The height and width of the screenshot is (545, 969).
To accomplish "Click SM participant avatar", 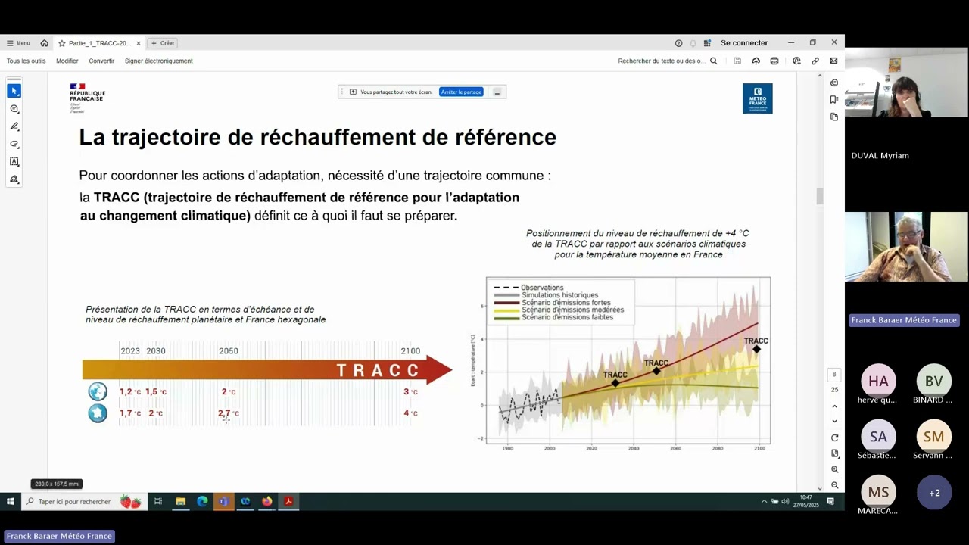I will tap(933, 436).
